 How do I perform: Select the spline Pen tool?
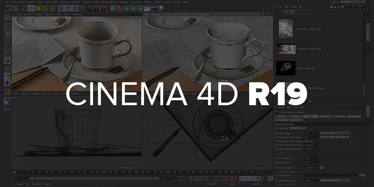coord(120,8)
